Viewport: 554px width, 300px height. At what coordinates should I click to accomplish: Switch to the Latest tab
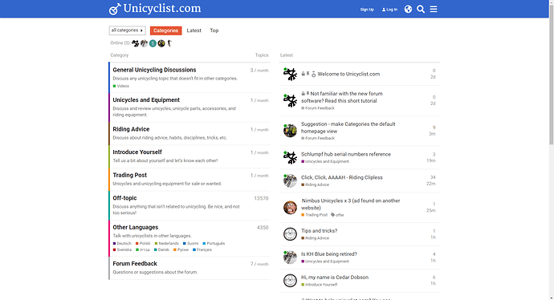click(x=194, y=30)
